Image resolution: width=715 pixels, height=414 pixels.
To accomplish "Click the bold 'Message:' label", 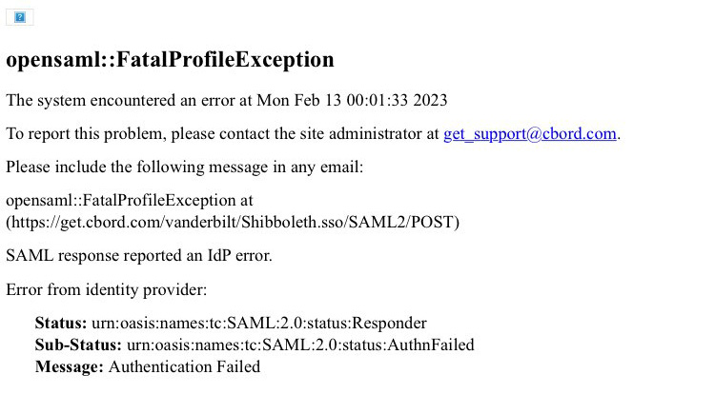I will coord(69,366).
